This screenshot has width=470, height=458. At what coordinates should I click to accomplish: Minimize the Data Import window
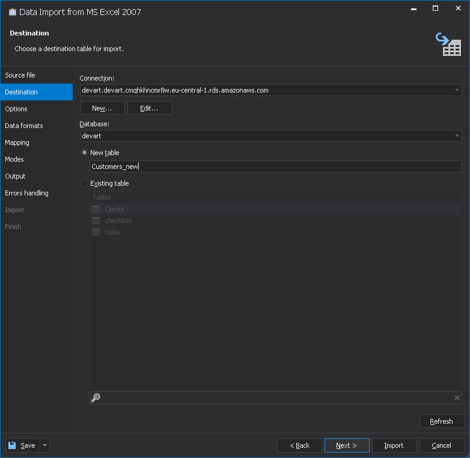[x=414, y=8]
